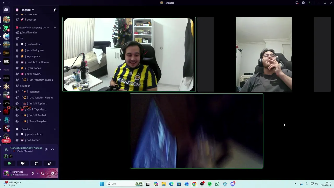Open the booster channel
This screenshot has height=188, width=334.
click(36, 20)
